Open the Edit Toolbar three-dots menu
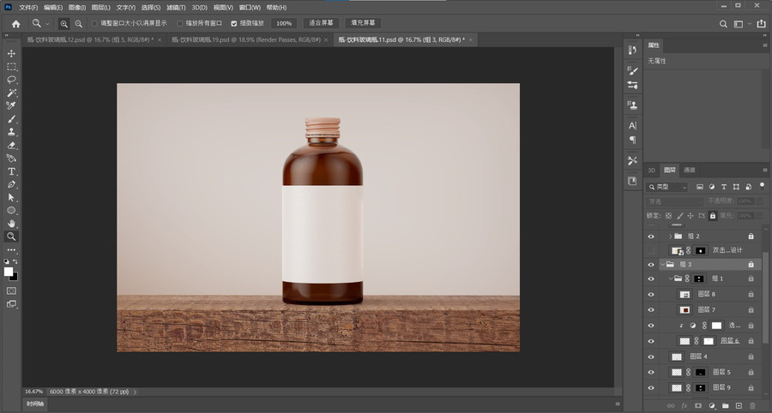 (11, 249)
